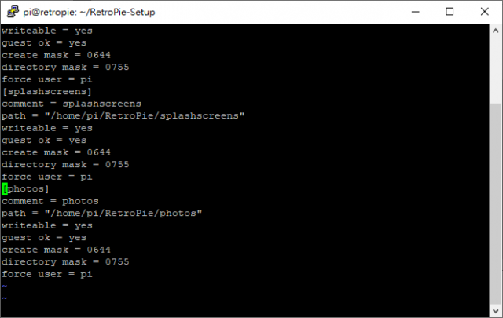Click the top writeable = yes line
This screenshot has width=503, height=318.
[47, 31]
